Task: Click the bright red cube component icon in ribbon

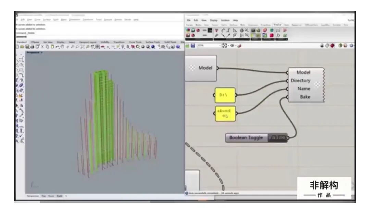Action: tap(272, 35)
